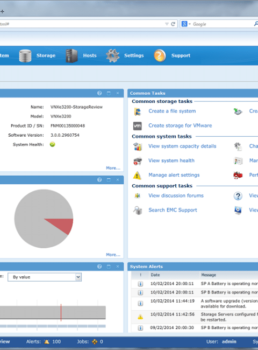Open the Hosts menu
The image size is (258, 350).
click(x=90, y=55)
